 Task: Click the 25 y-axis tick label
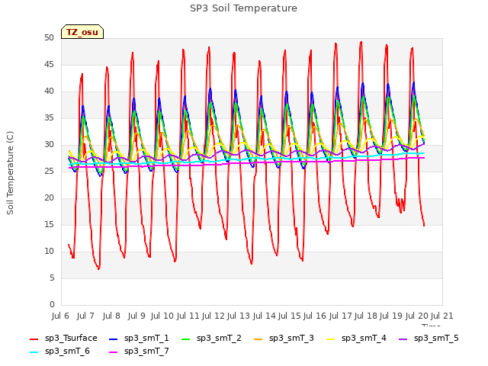click(49, 172)
